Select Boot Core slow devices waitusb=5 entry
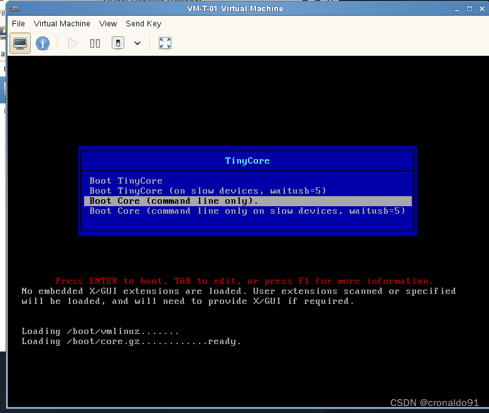The height and width of the screenshot is (413, 489). coord(247,211)
